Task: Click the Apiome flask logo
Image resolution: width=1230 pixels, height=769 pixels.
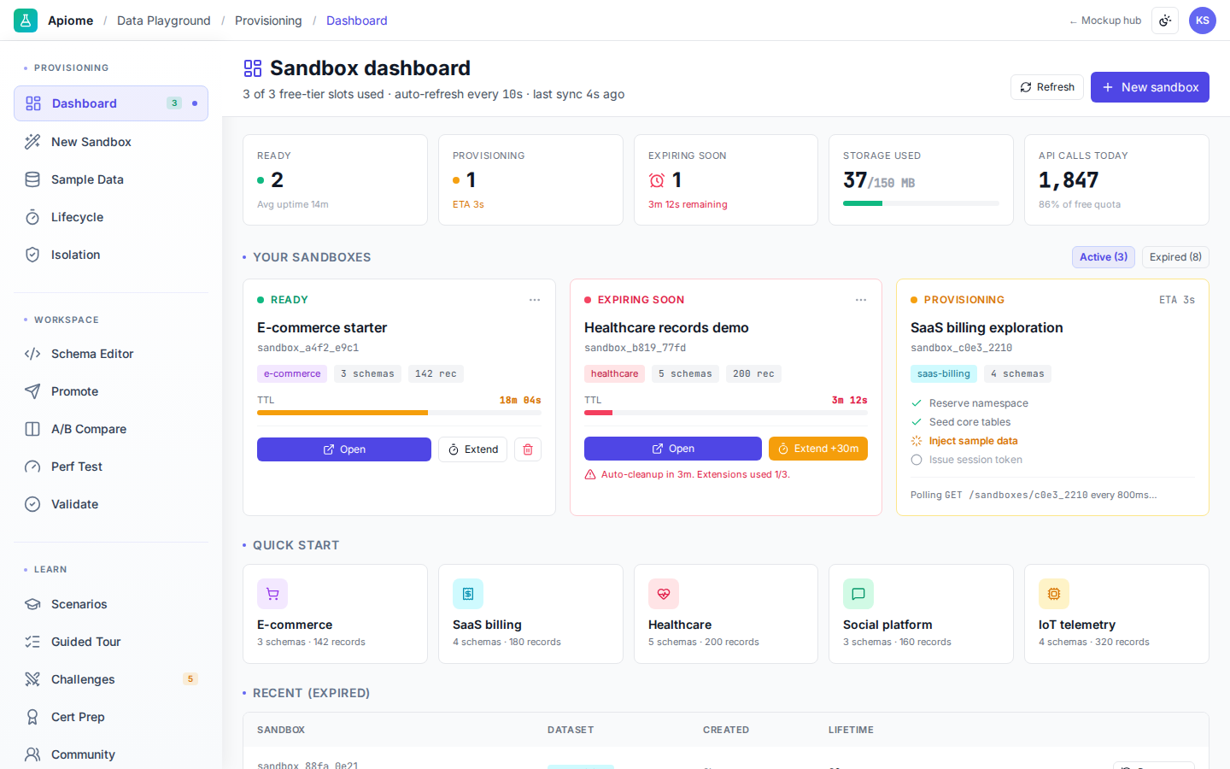Action: click(26, 21)
